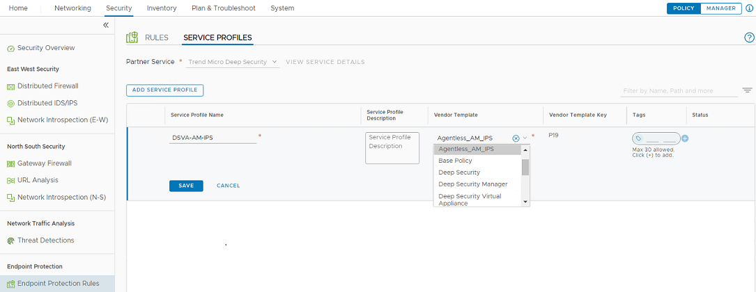Image resolution: width=756 pixels, height=292 pixels.
Task: Clear the Agentless_AM_IPS vendor template selection
Action: click(x=516, y=138)
